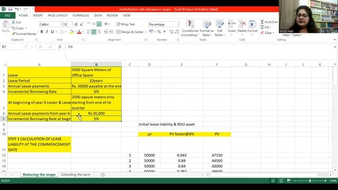Viewport: 338px width, 190px height.
Task: Increase indent of cell contents
Action: coord(111,32)
